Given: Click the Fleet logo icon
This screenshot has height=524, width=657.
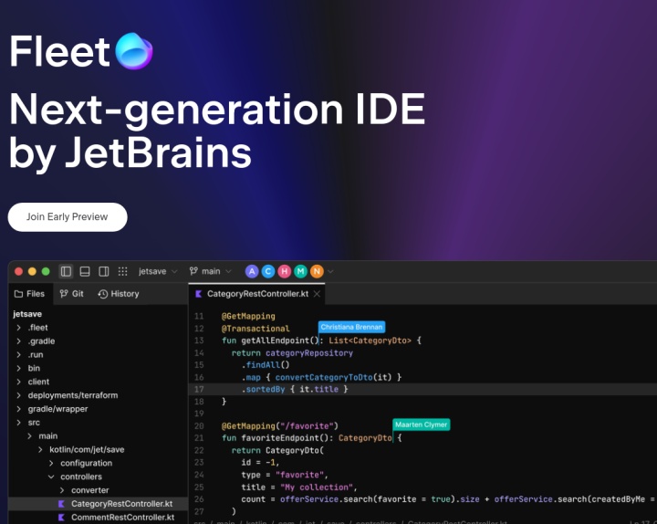Looking at the screenshot, I should pyautogui.click(x=133, y=51).
